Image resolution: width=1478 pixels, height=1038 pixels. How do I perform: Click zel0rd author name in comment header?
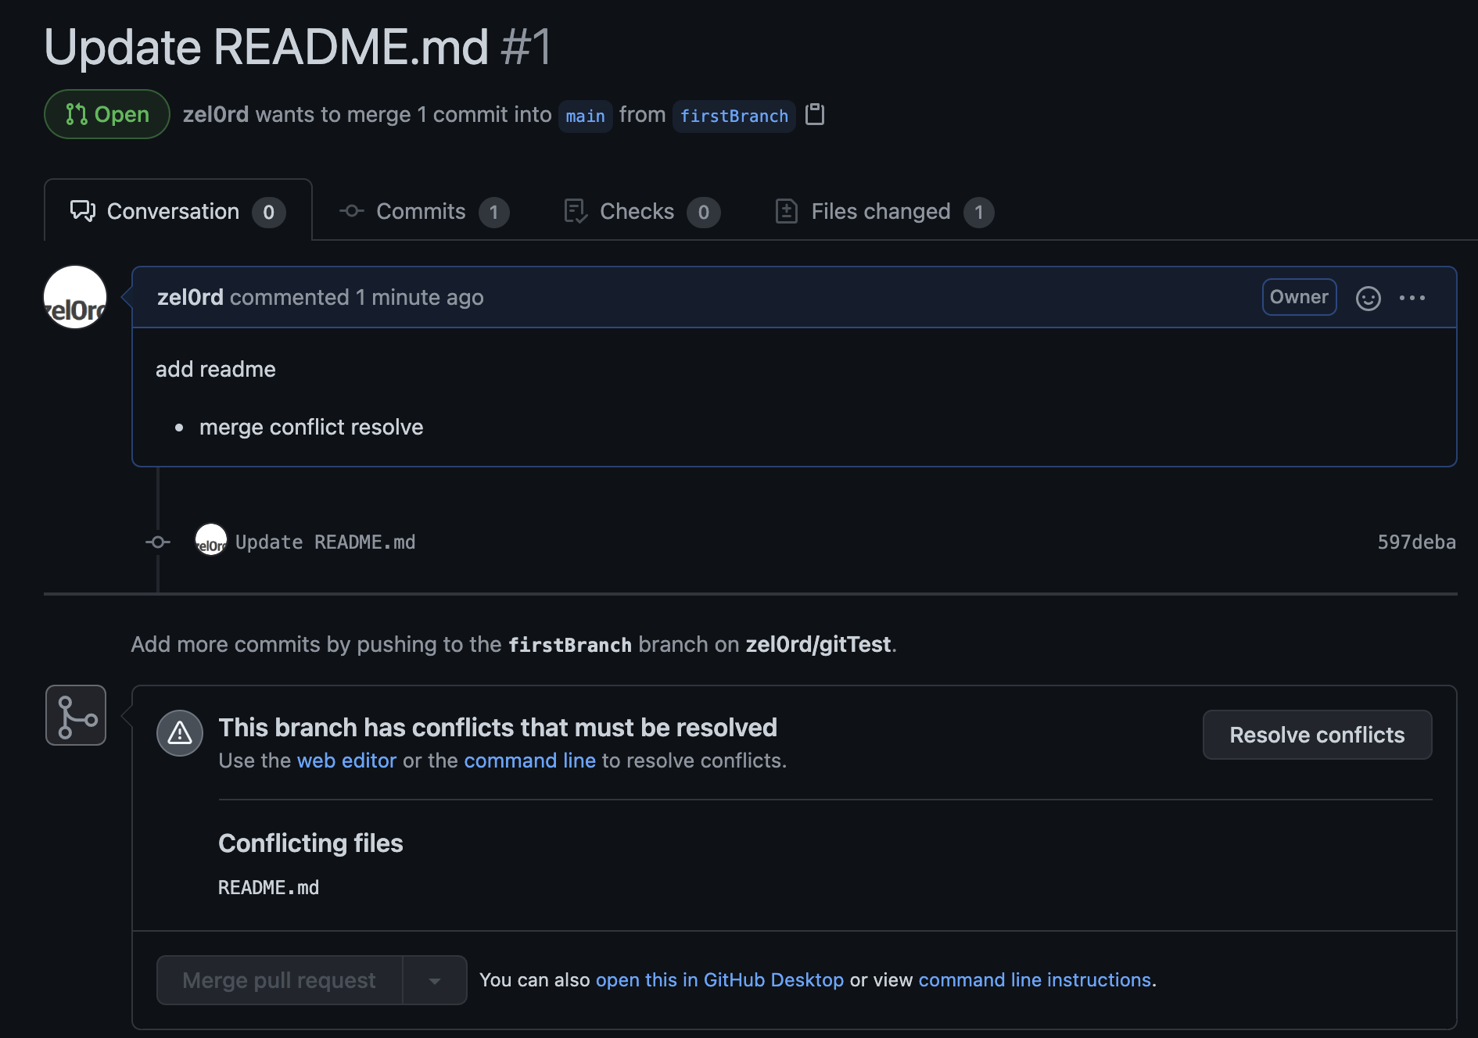click(x=190, y=297)
